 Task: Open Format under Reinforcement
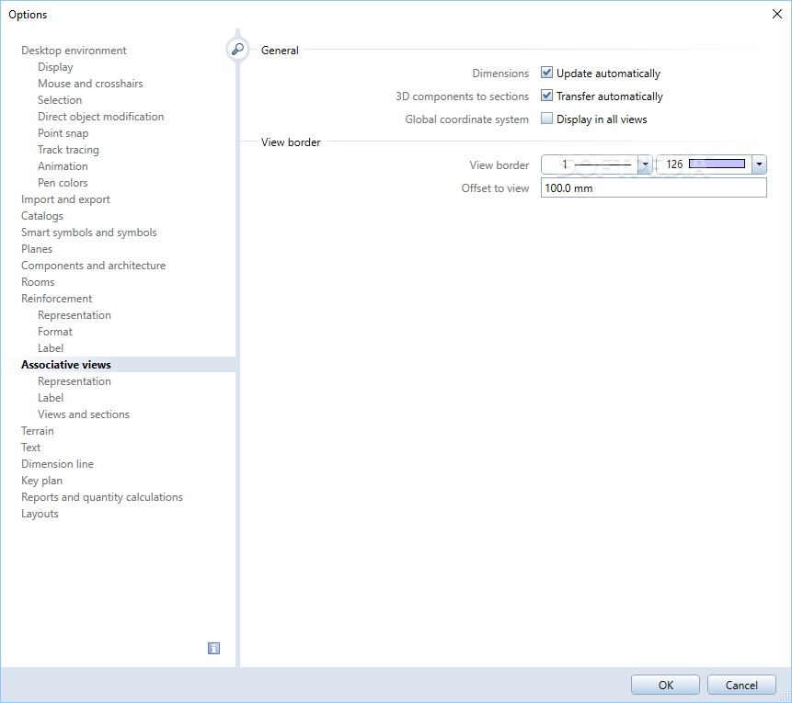pyautogui.click(x=55, y=332)
